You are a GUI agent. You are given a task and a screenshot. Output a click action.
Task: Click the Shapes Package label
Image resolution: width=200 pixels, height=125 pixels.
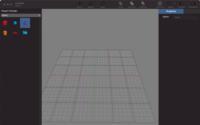[9, 11]
